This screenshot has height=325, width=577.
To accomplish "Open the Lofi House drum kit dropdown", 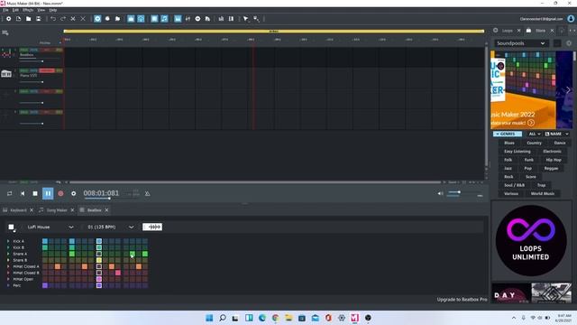I will click(x=50, y=227).
